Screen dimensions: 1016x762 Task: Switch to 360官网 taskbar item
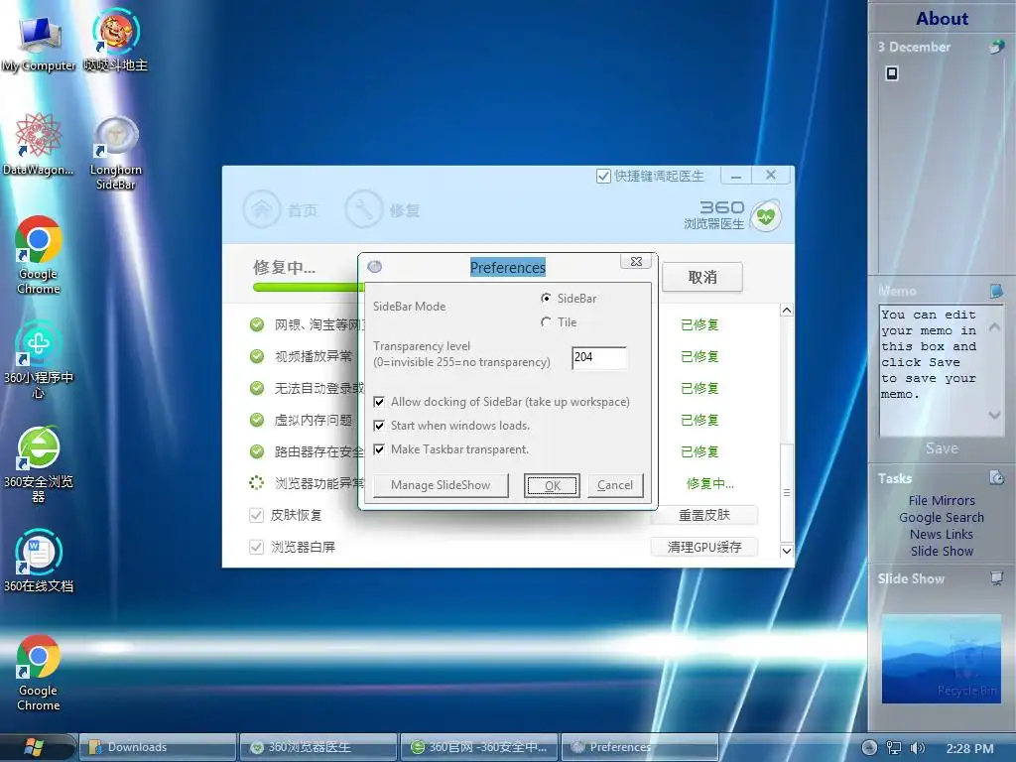click(x=479, y=747)
